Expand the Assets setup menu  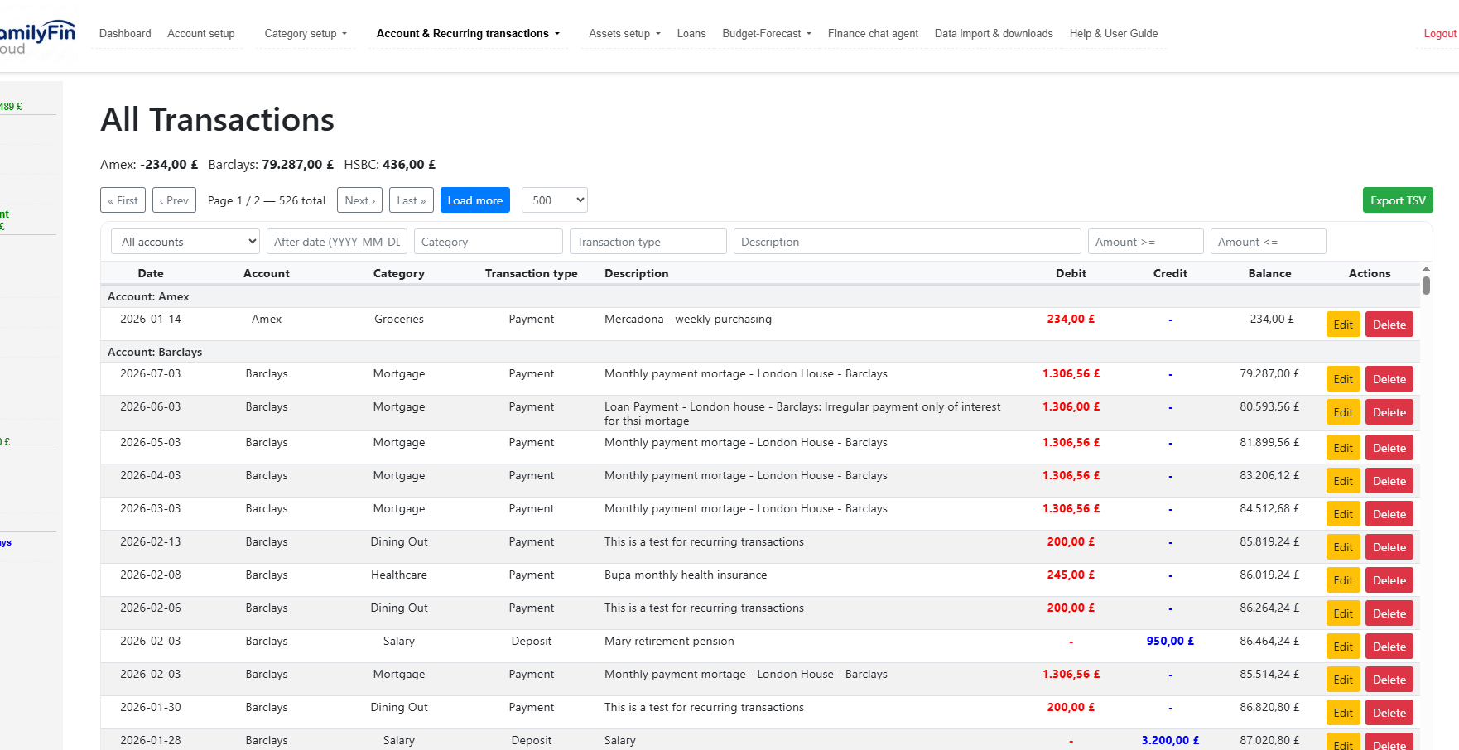pos(624,34)
